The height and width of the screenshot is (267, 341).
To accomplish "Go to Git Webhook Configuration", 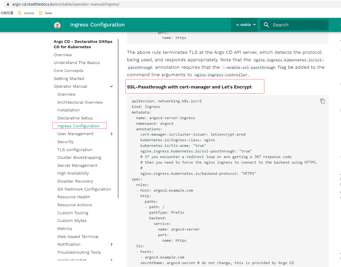I will click(84, 189).
